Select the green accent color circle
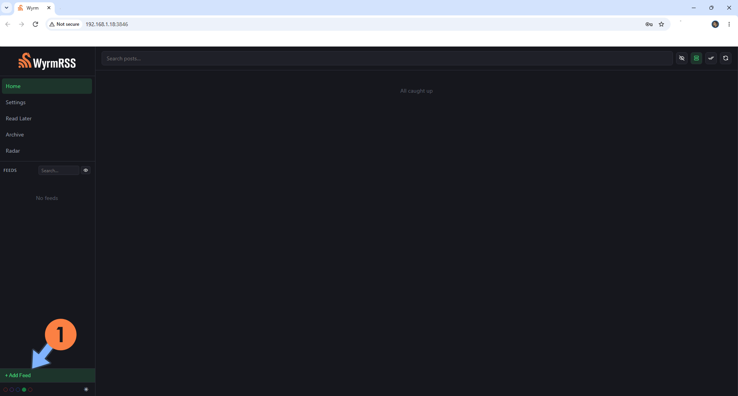The image size is (738, 396). [x=24, y=390]
